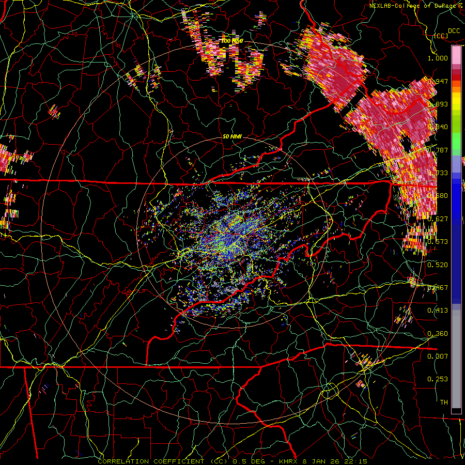Pick the light pink swatch of the color bar

click(456, 55)
